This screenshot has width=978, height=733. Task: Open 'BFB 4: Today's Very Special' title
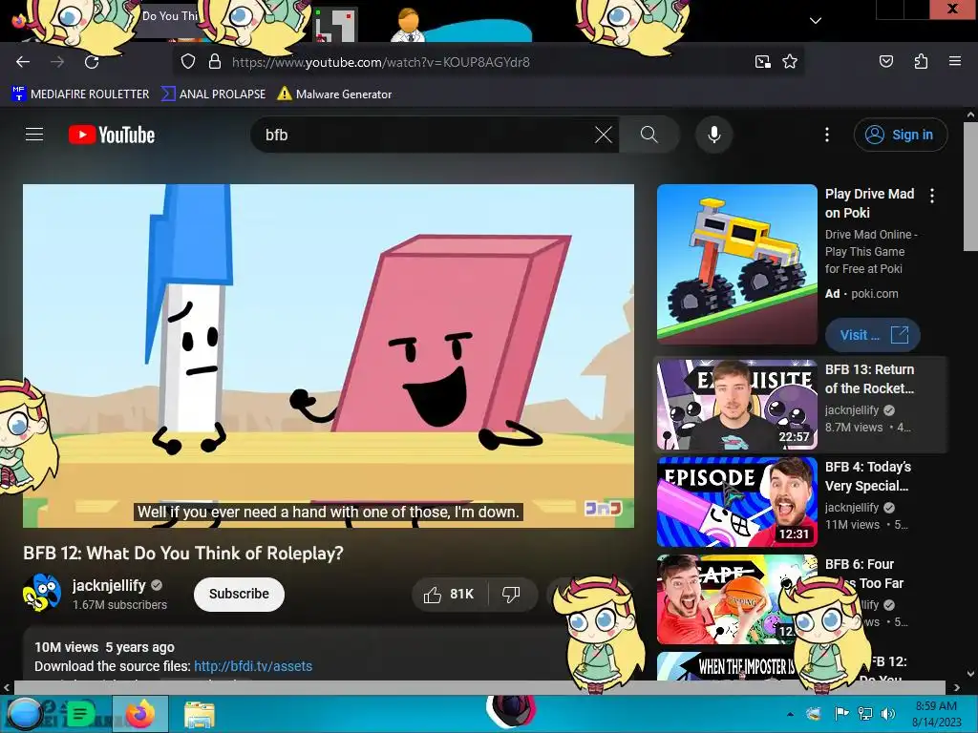(868, 476)
